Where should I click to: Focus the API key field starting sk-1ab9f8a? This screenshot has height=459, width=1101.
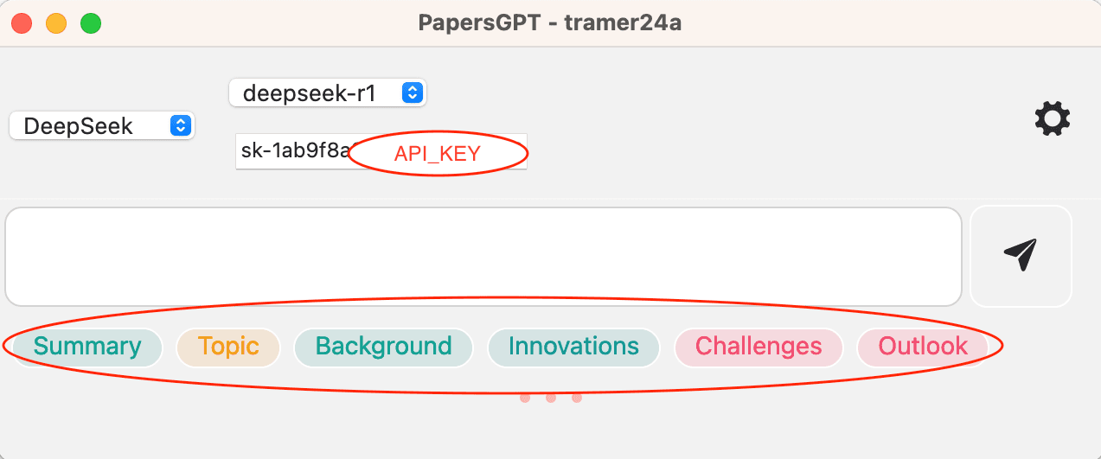tap(292, 153)
